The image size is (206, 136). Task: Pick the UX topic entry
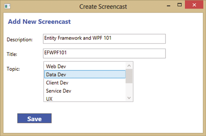tap(85, 99)
